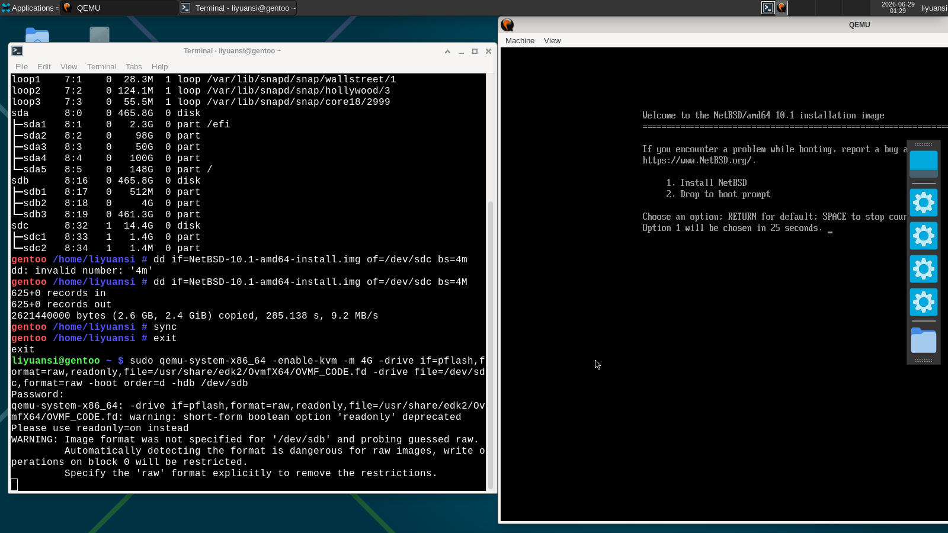Click the show desktop icon atop the side dock
The height and width of the screenshot is (533, 948).
click(x=924, y=164)
